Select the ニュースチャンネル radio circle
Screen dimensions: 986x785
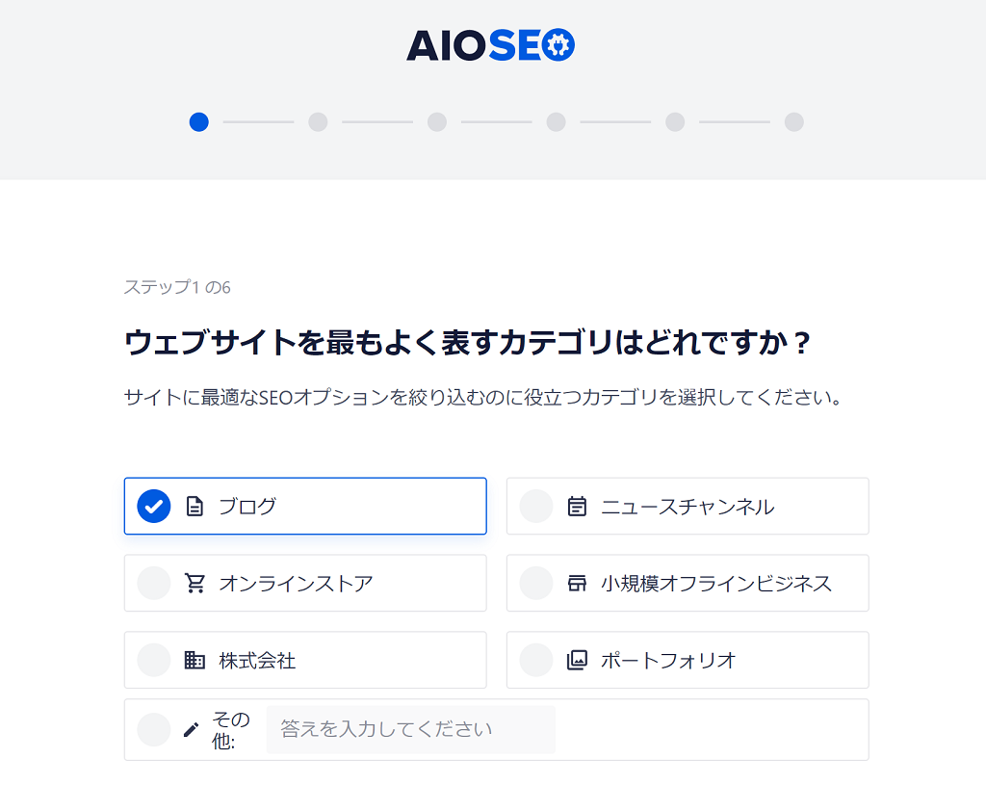(x=536, y=506)
